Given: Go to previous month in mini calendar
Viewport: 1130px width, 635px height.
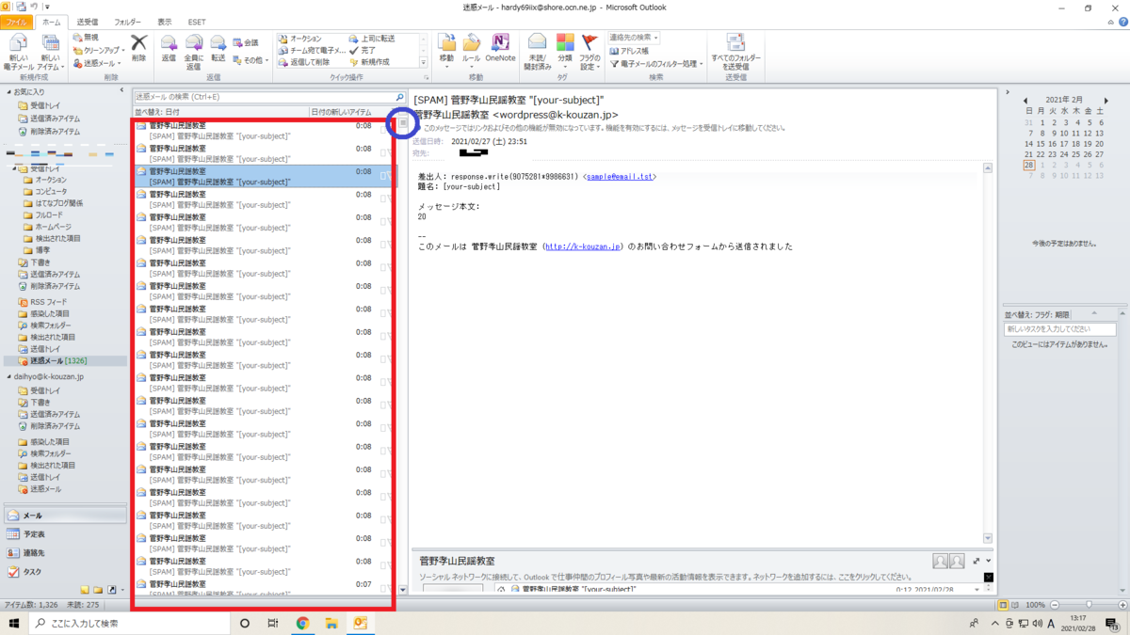Looking at the screenshot, I should [1025, 99].
